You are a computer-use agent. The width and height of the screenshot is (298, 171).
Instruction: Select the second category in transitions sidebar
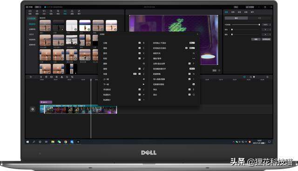32,24
